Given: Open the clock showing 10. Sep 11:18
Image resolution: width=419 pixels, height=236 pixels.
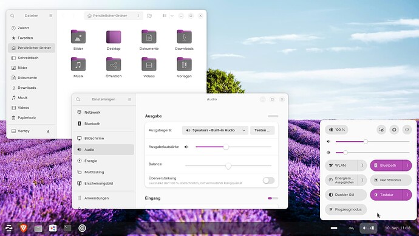Looking at the screenshot, I should pyautogui.click(x=397, y=228).
